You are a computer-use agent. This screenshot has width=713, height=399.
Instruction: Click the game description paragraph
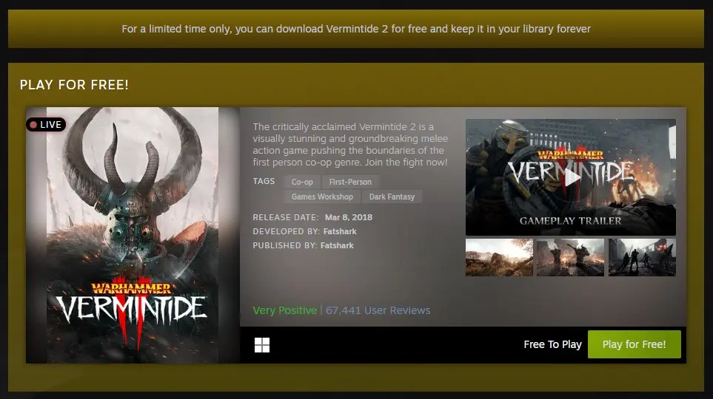(x=351, y=144)
